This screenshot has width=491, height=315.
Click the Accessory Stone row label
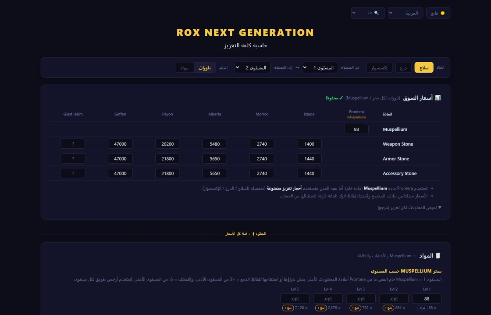coord(399,173)
